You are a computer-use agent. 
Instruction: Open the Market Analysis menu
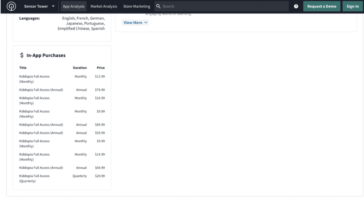(104, 6)
